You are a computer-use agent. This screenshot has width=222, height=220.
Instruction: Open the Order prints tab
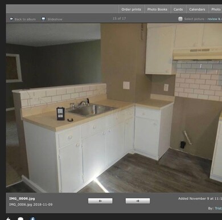(x=131, y=9)
